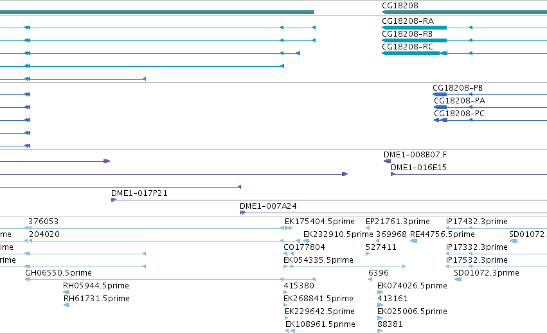Click the CG18208-PA coding block

tap(440, 107)
